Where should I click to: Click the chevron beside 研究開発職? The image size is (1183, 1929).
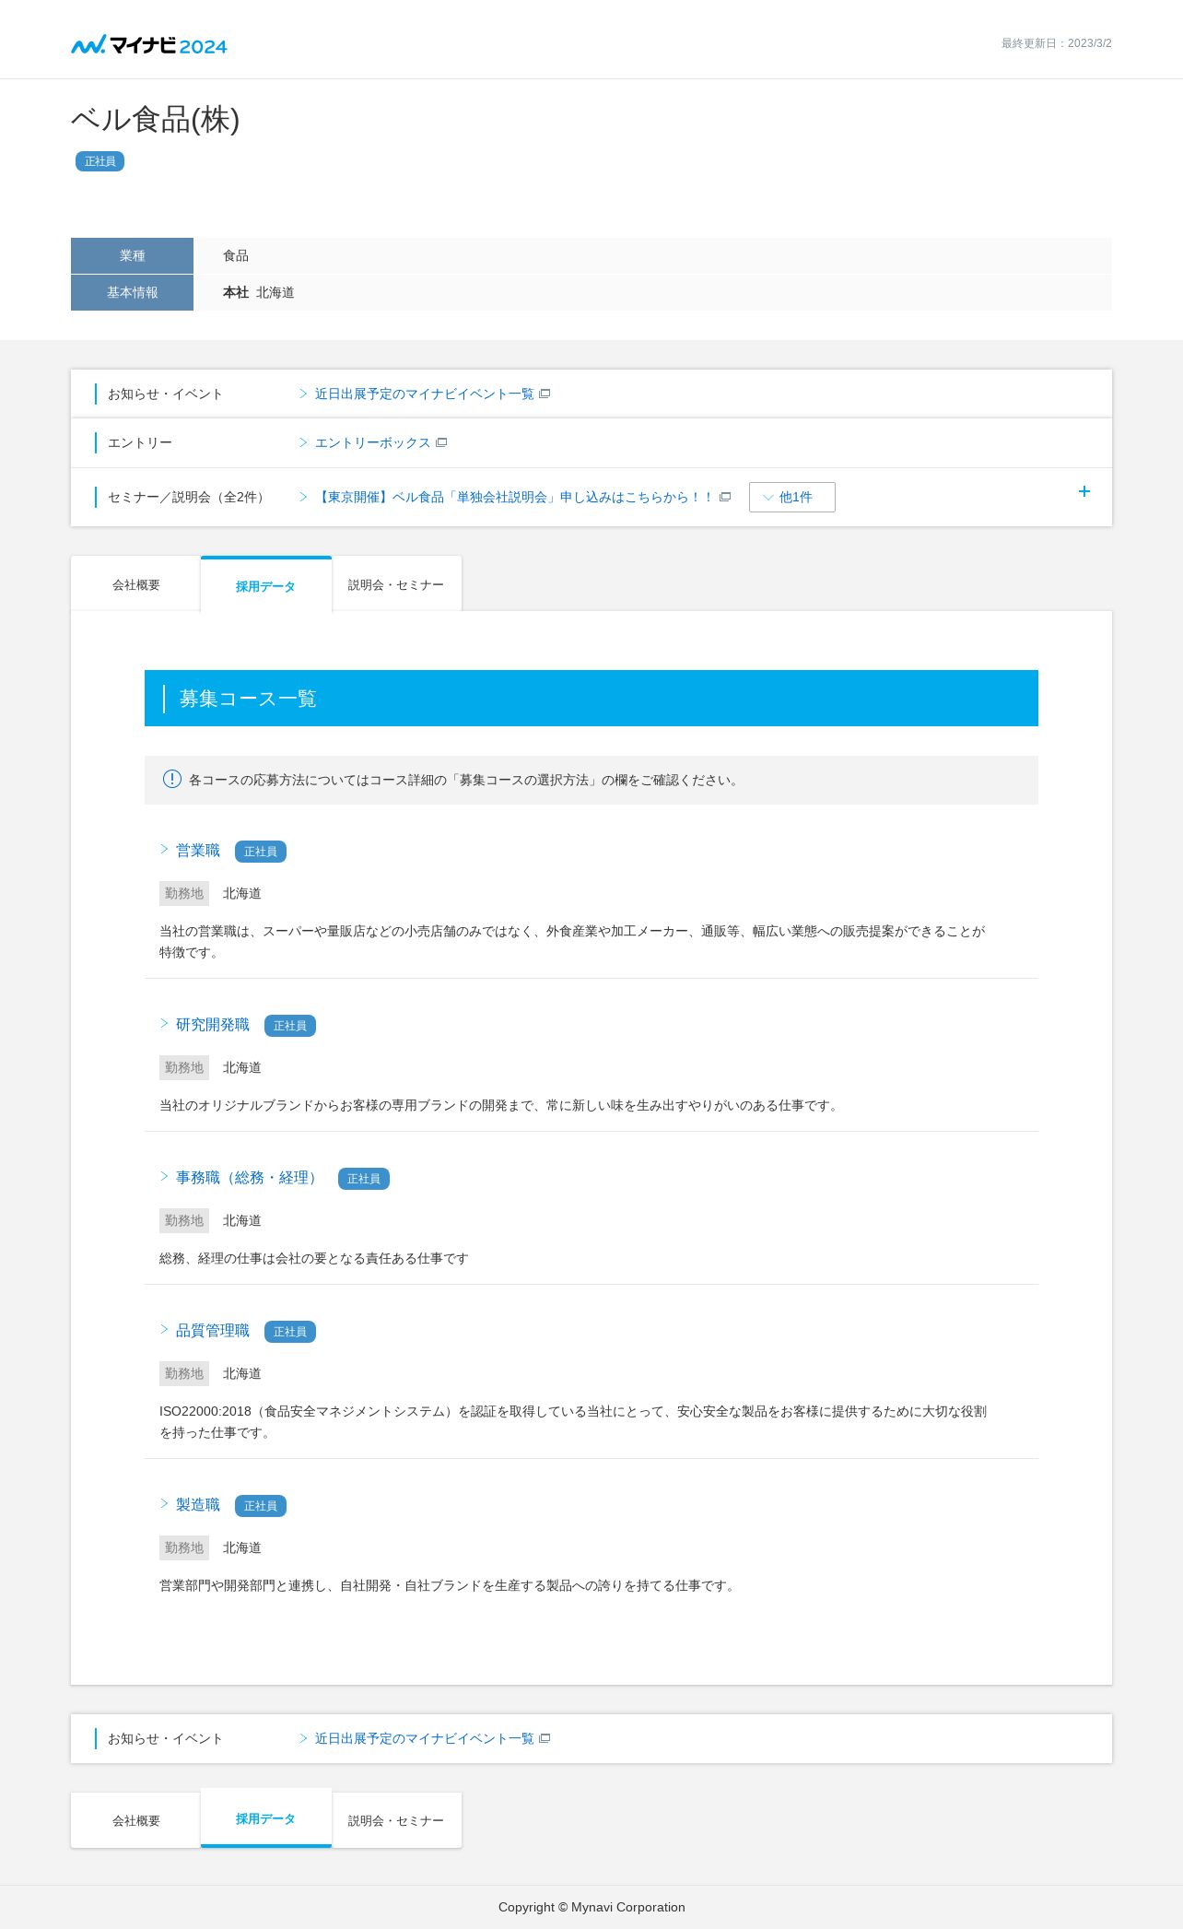click(x=164, y=1023)
